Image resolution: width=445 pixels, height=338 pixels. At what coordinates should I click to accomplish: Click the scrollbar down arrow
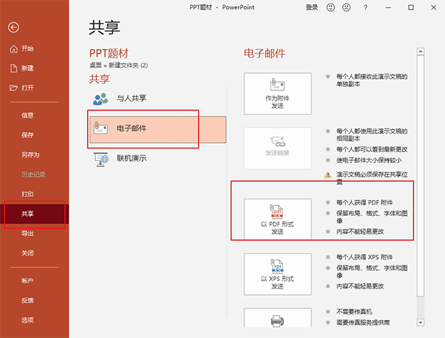(x=420, y=322)
